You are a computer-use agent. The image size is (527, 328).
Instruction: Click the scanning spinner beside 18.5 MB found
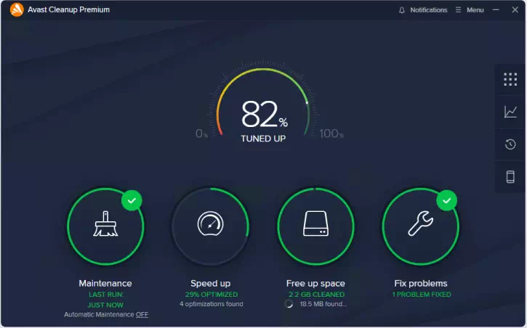[x=289, y=304]
